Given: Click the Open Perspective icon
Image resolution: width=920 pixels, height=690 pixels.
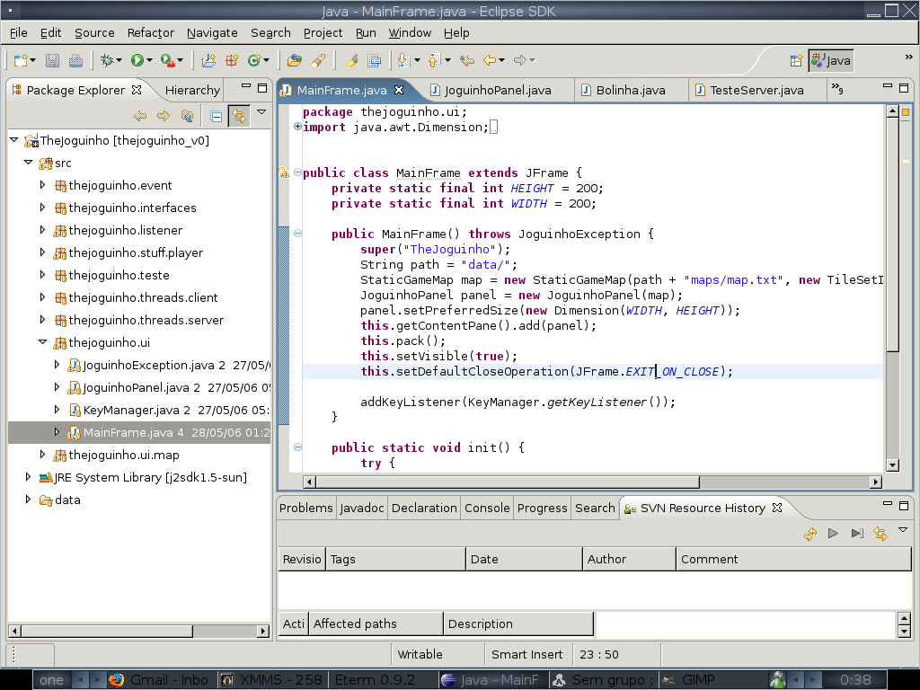Looking at the screenshot, I should [x=796, y=60].
